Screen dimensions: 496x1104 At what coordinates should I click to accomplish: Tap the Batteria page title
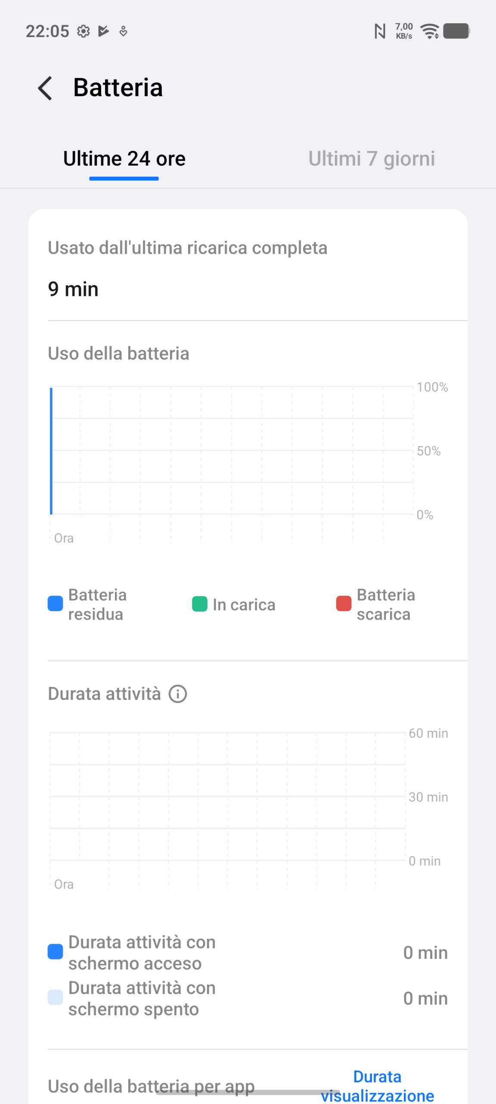point(118,88)
